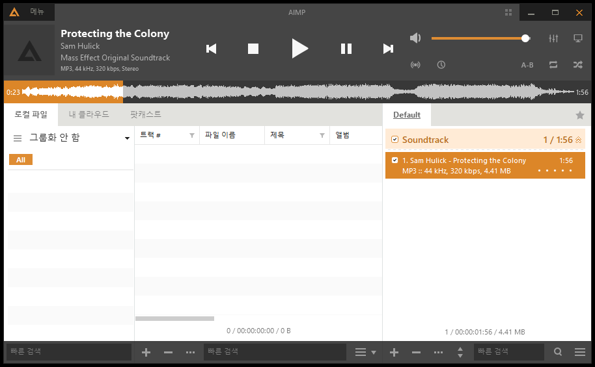Open the 제목 column filter
Viewport: 595px width, 367px height.
(322, 135)
